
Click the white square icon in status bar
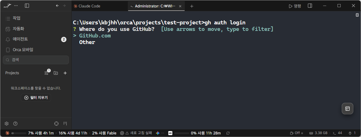pos(170,133)
